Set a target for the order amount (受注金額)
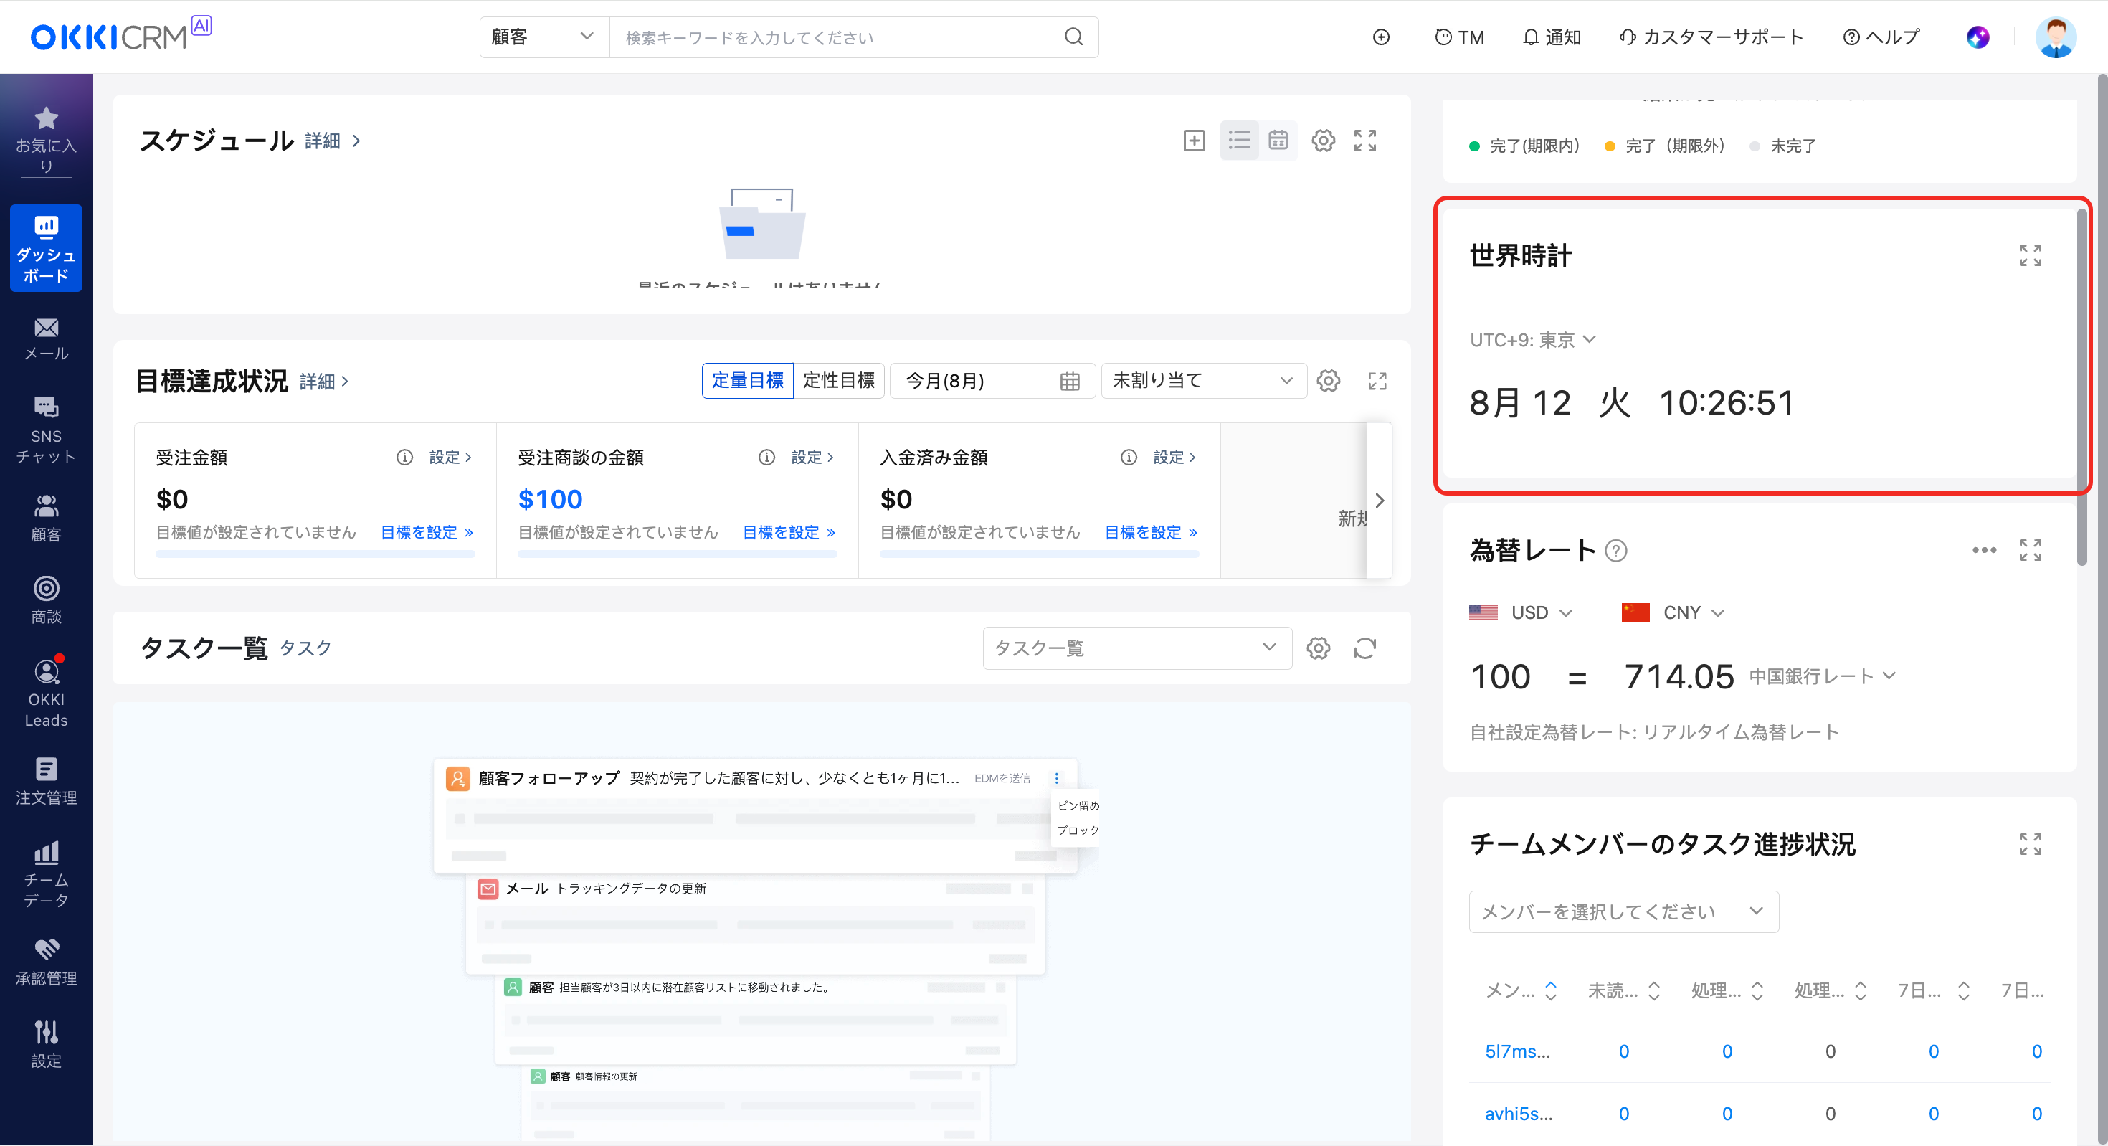Viewport: 2108px width, 1146px height. point(427,532)
